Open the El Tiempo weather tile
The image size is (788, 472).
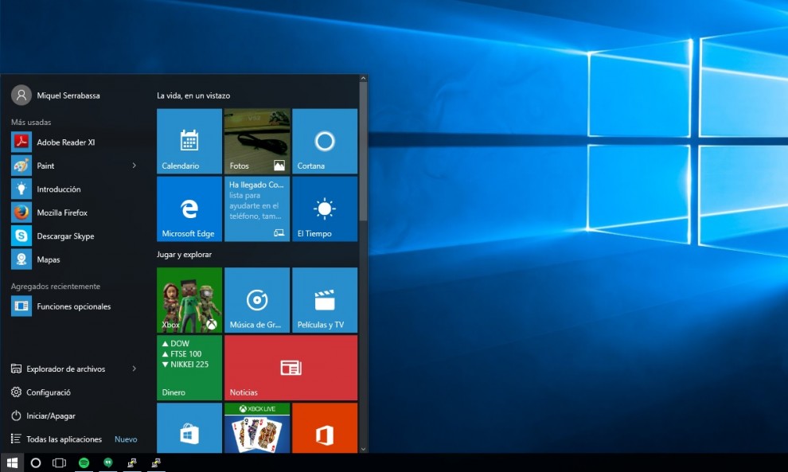(x=325, y=209)
